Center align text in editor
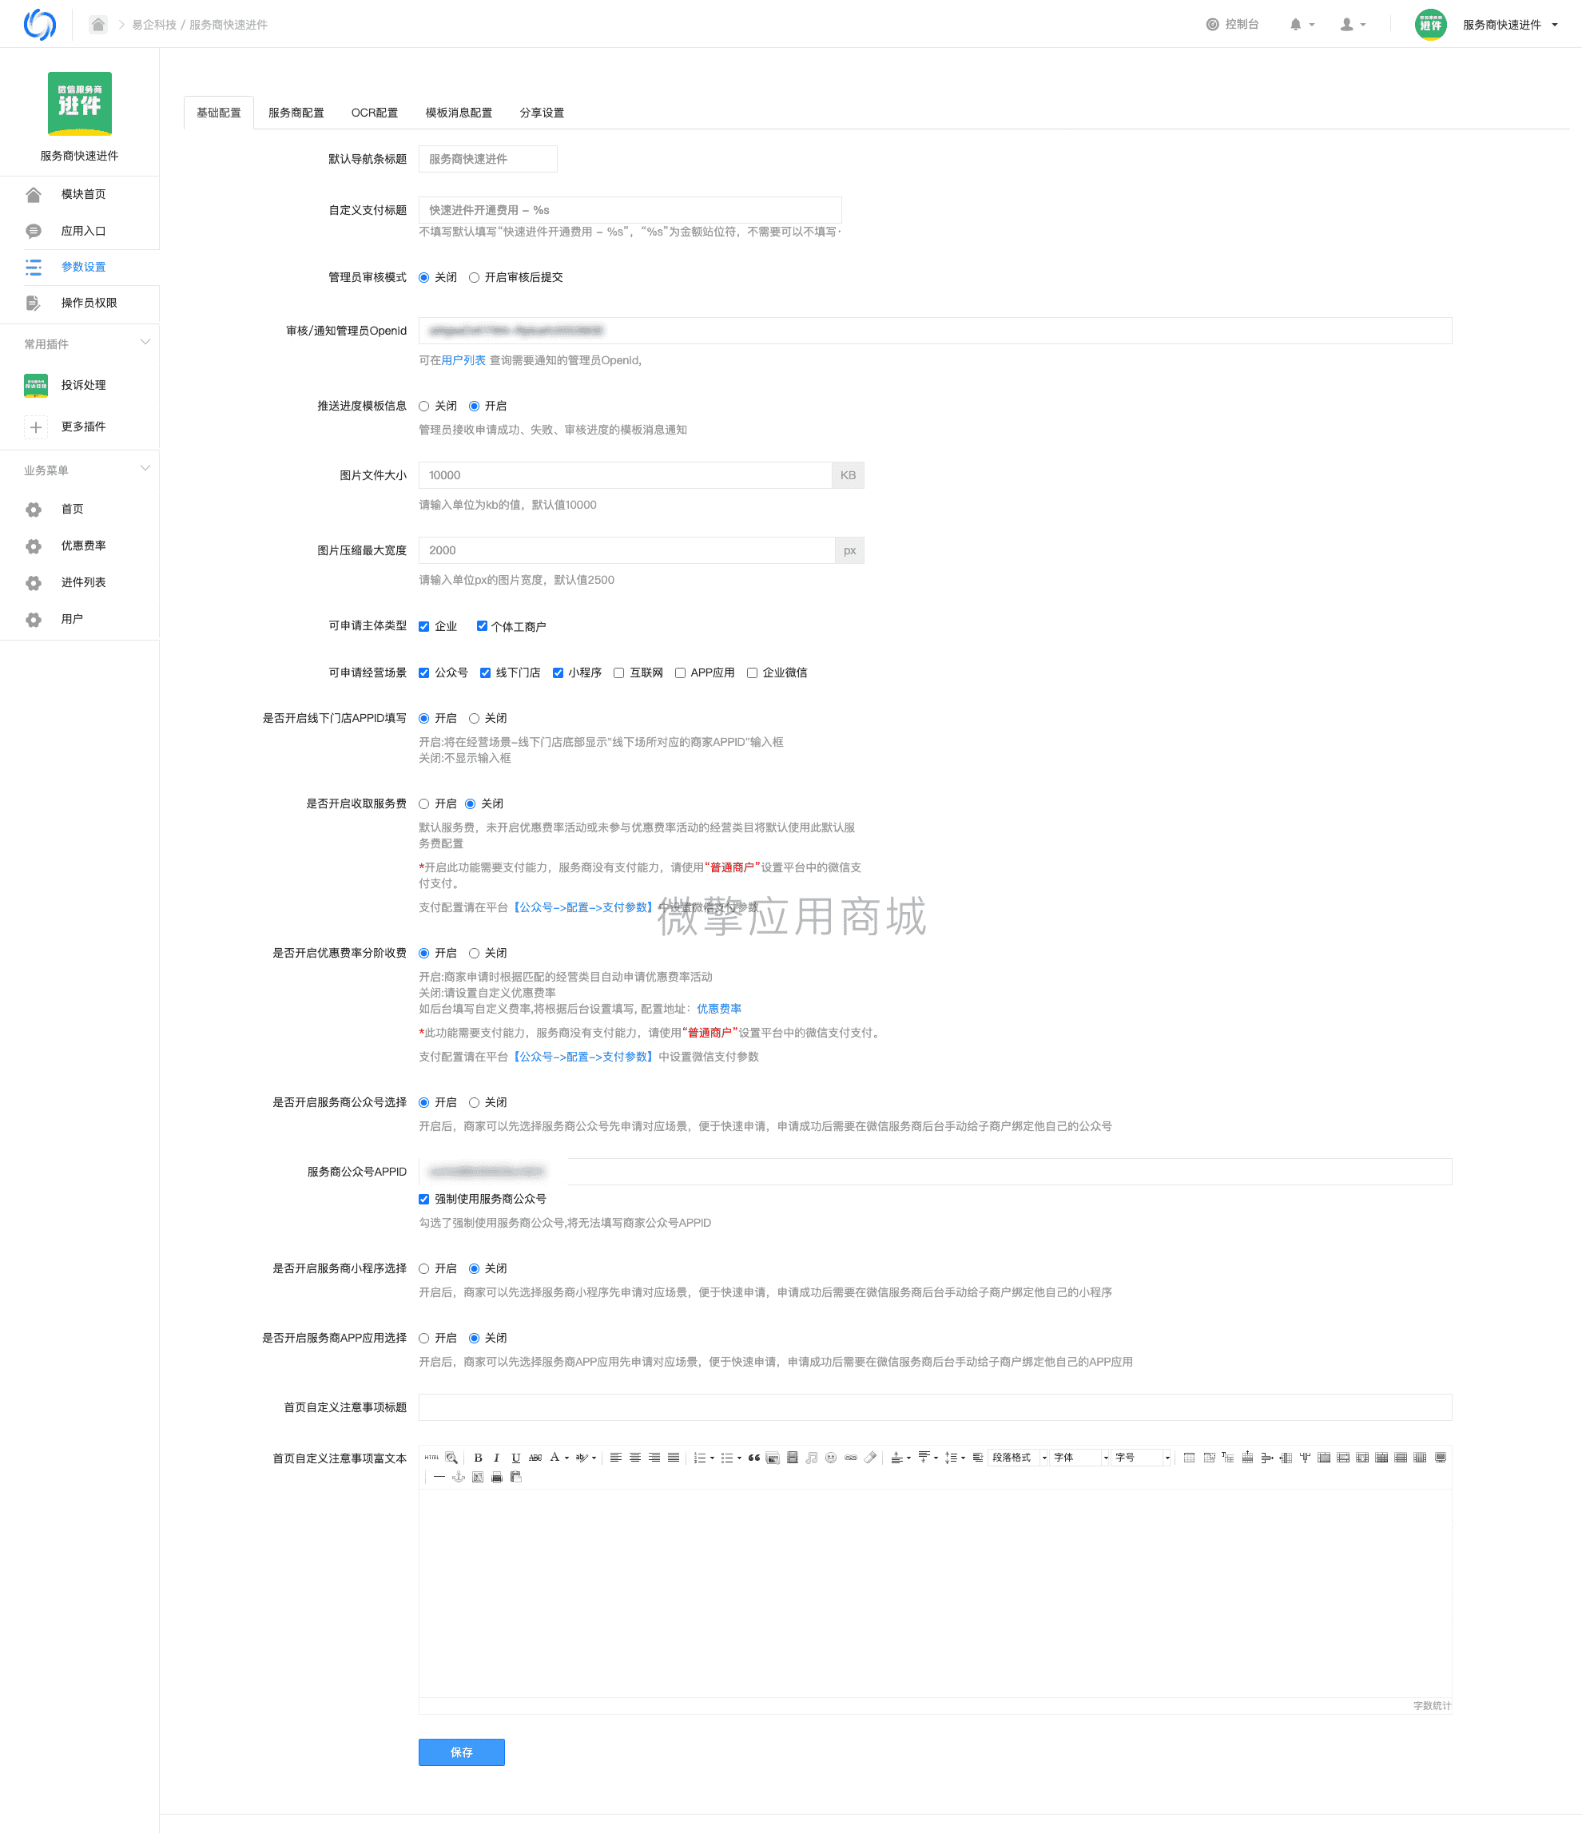 click(x=635, y=1458)
